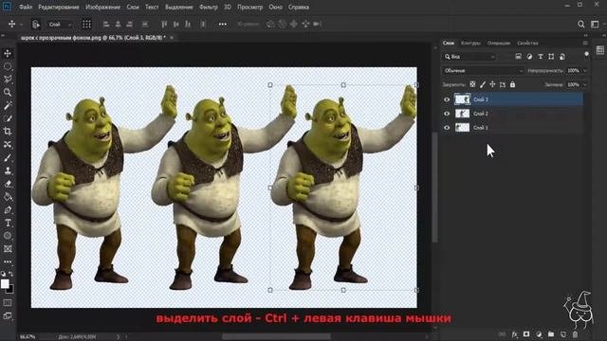Image resolution: width=607 pixels, height=341 pixels.
Task: Delete layer using the trash icon
Action: (575, 334)
